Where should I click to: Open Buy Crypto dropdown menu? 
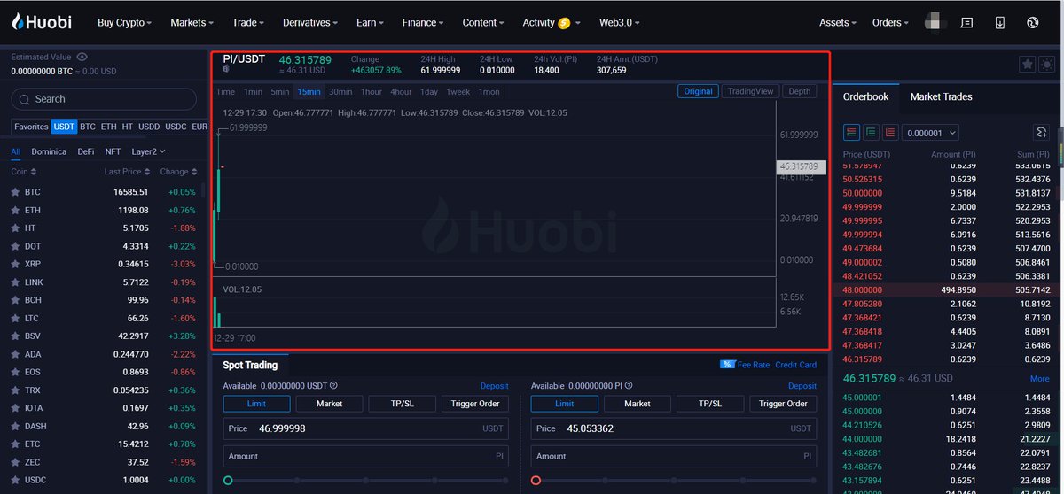pyautogui.click(x=124, y=23)
